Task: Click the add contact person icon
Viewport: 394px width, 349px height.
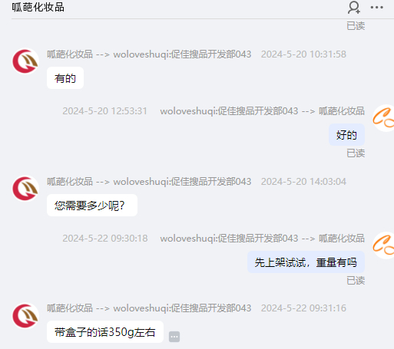Action: [x=354, y=8]
